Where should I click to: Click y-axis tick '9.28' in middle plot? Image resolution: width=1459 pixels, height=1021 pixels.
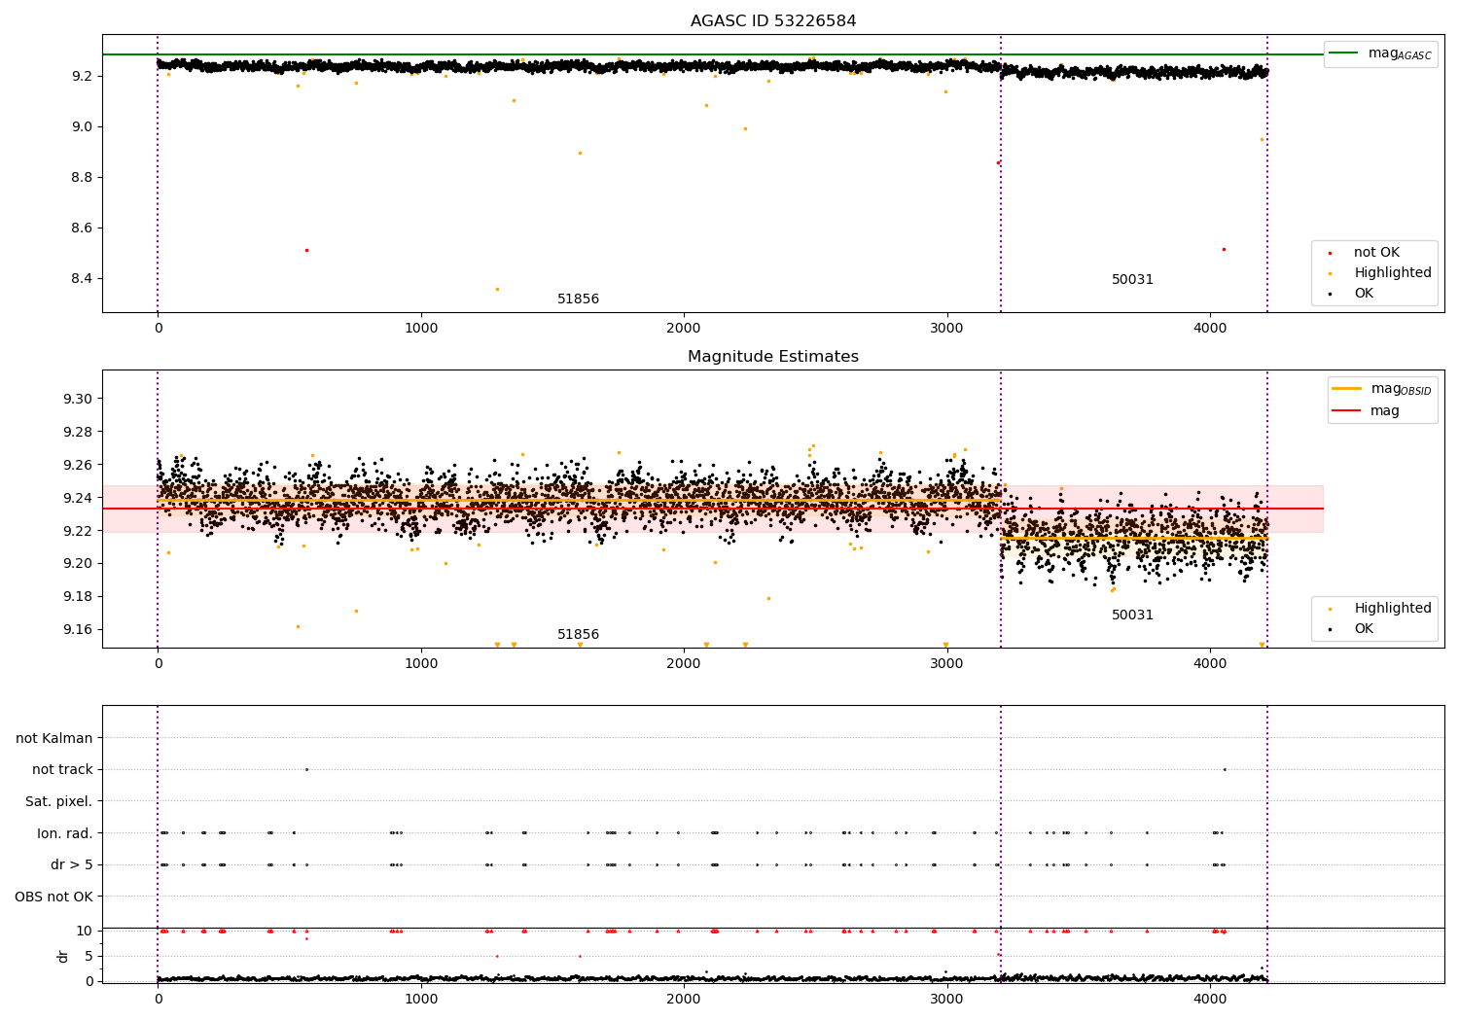point(77,433)
